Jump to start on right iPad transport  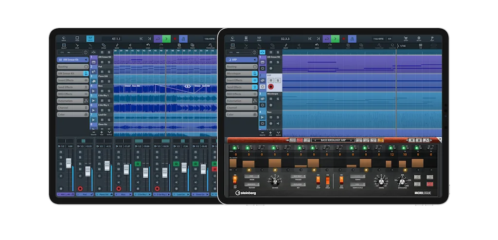point(310,39)
